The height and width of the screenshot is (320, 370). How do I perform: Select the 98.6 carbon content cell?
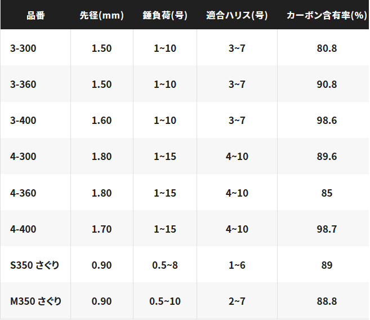(x=327, y=121)
